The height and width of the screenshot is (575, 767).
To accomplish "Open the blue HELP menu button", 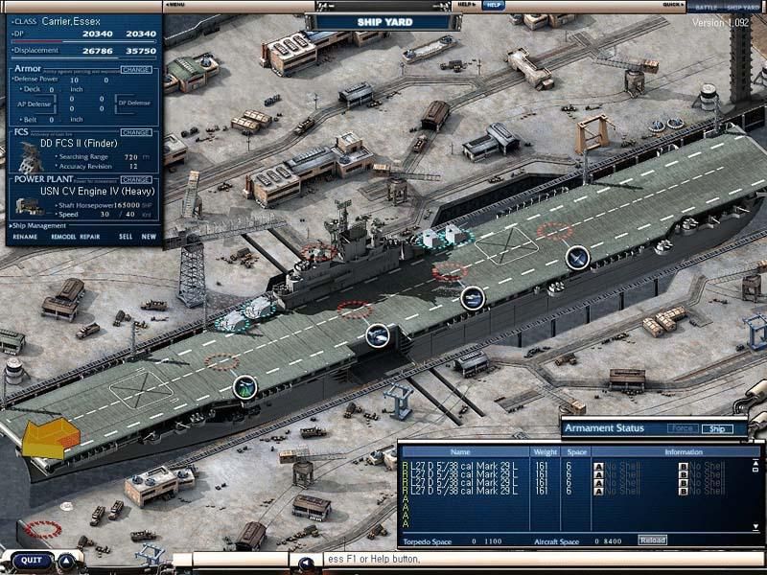I will [x=493, y=5].
